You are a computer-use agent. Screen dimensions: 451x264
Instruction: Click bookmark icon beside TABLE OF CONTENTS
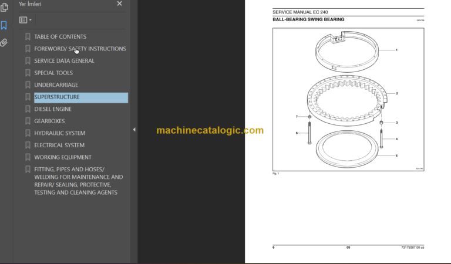(28, 37)
